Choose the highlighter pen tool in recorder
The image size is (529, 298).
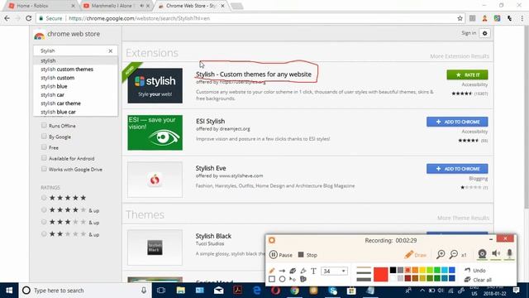click(x=303, y=271)
